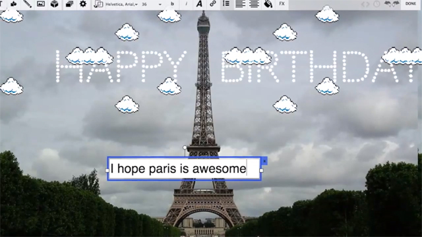Expand the font size dropdown arrow
The height and width of the screenshot is (237, 422).
point(160,5)
